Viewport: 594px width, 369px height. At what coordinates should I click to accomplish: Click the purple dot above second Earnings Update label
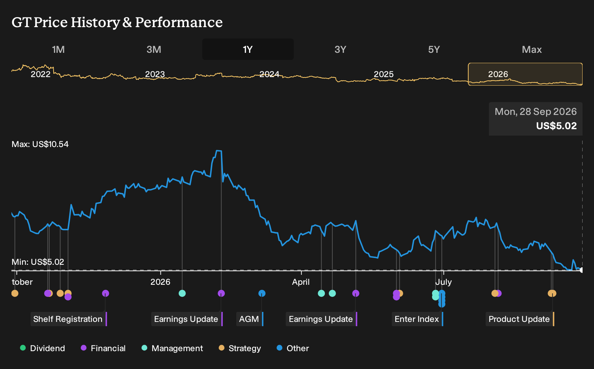pyautogui.click(x=356, y=293)
